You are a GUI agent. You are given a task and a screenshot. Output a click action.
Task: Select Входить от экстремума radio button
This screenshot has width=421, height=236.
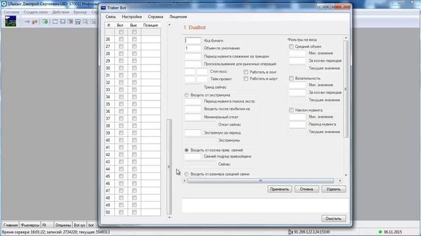coord(187,95)
